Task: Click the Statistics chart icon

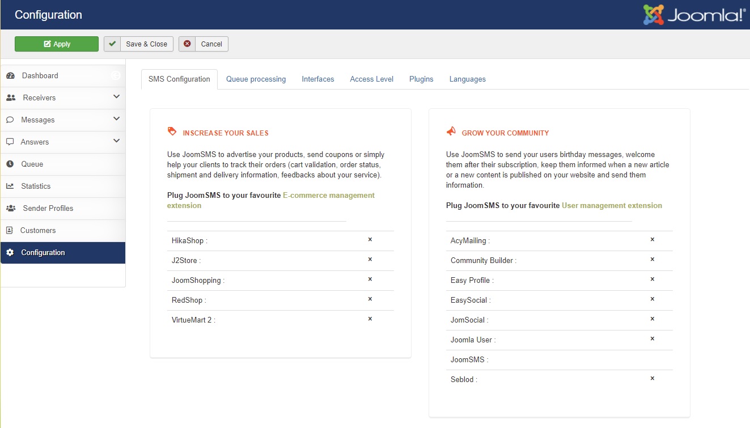Action: click(x=10, y=187)
